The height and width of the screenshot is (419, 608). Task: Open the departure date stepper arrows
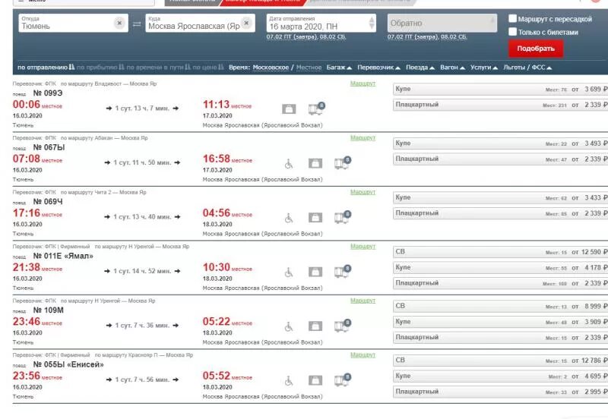point(372,23)
